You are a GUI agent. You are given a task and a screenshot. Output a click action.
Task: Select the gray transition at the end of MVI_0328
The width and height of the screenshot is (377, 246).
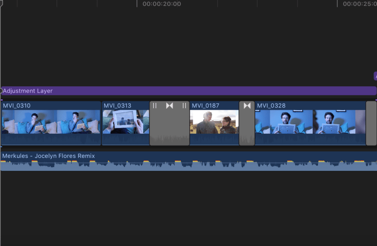click(371, 123)
